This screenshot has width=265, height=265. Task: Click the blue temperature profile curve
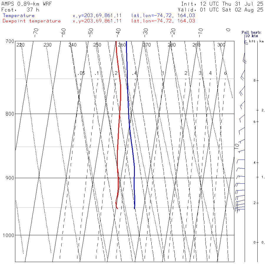[129, 114]
